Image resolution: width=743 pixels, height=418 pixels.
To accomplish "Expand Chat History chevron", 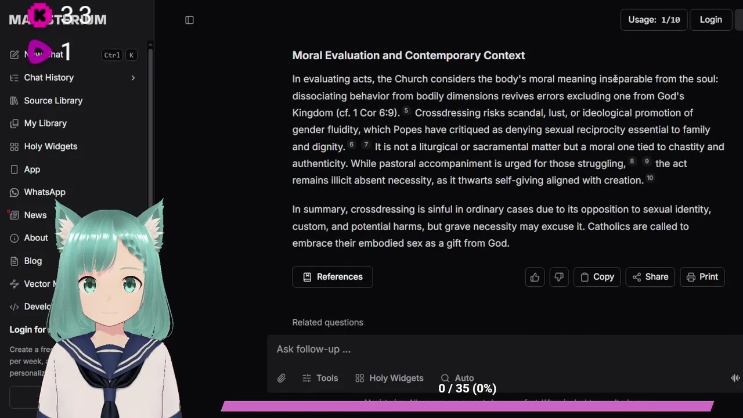I will pyautogui.click(x=133, y=78).
